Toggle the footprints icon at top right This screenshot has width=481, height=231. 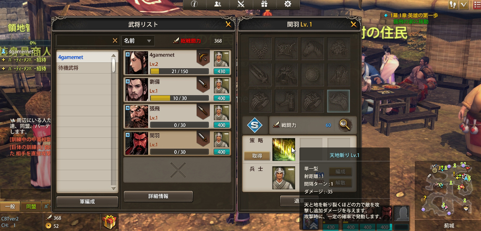point(453,5)
